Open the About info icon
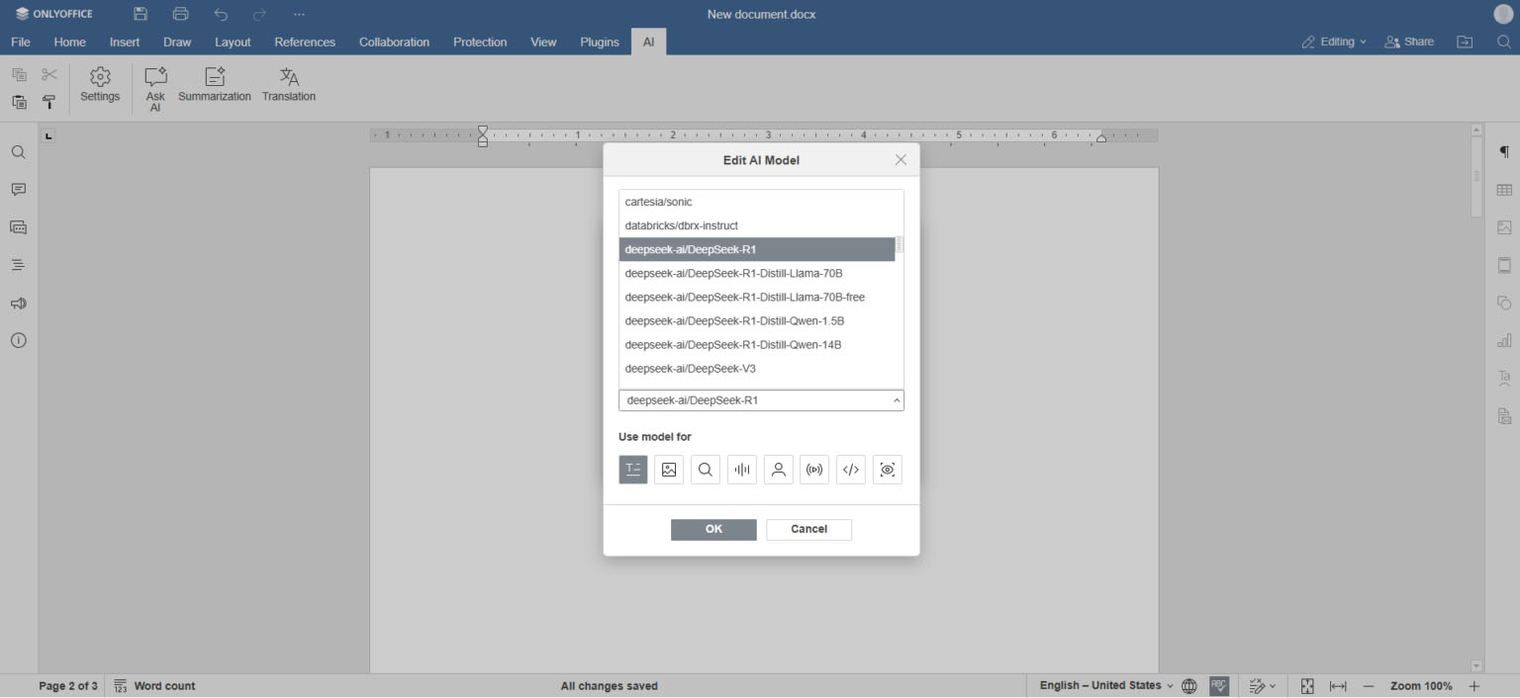The height and width of the screenshot is (698, 1520). click(18, 340)
